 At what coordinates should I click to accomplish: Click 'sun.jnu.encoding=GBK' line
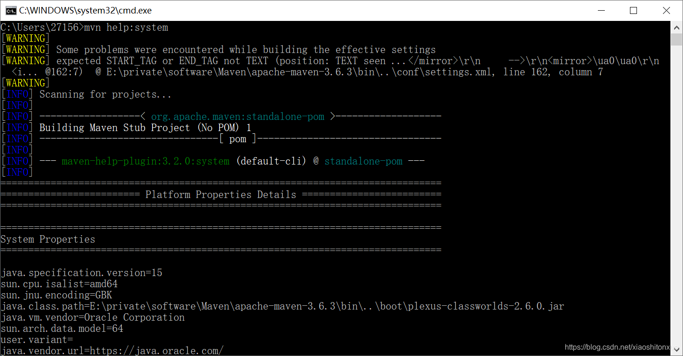coord(56,295)
